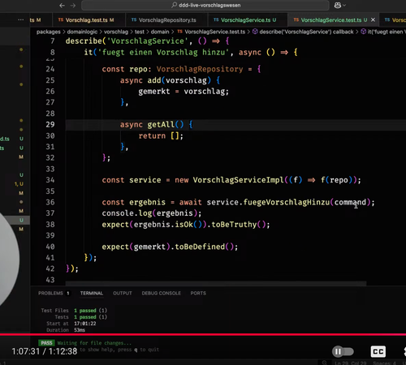This screenshot has width=406, height=365.
Task: Open the describe('VorschlagService') callback breadcrumb
Action: 306,32
